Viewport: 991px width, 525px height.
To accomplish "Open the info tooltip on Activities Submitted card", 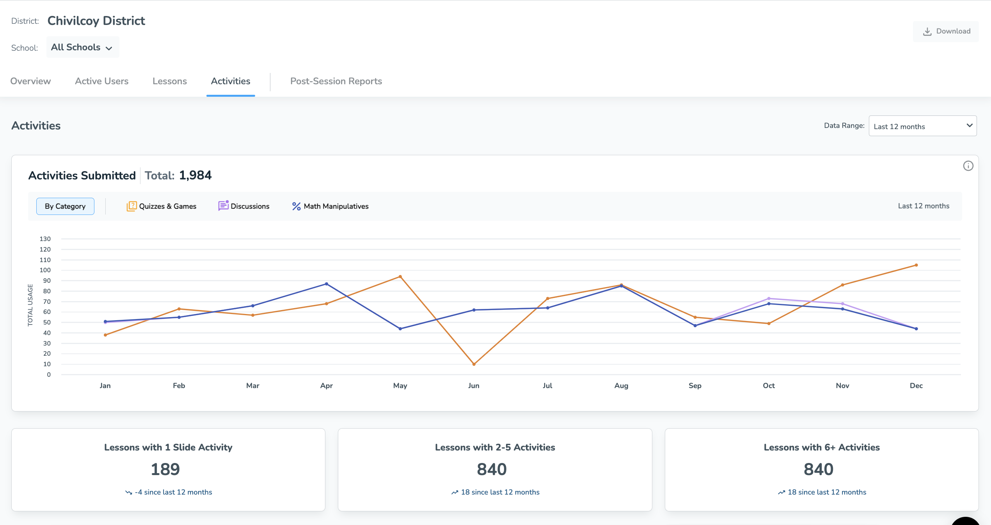I will [968, 166].
